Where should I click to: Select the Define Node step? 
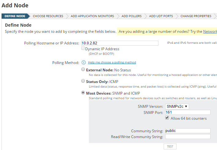[x=14, y=16]
